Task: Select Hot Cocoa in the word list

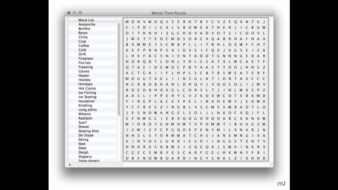Action: (x=93, y=88)
